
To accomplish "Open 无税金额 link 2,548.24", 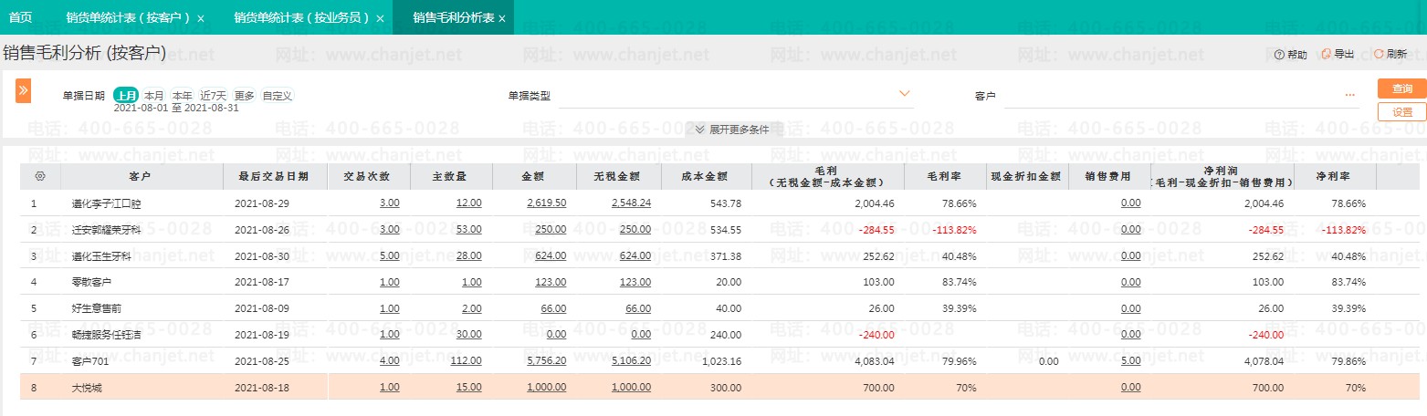I will click(631, 203).
